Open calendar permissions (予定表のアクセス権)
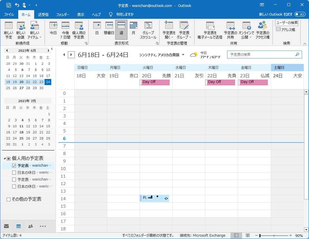The height and width of the screenshot is (239, 309). (x=262, y=30)
